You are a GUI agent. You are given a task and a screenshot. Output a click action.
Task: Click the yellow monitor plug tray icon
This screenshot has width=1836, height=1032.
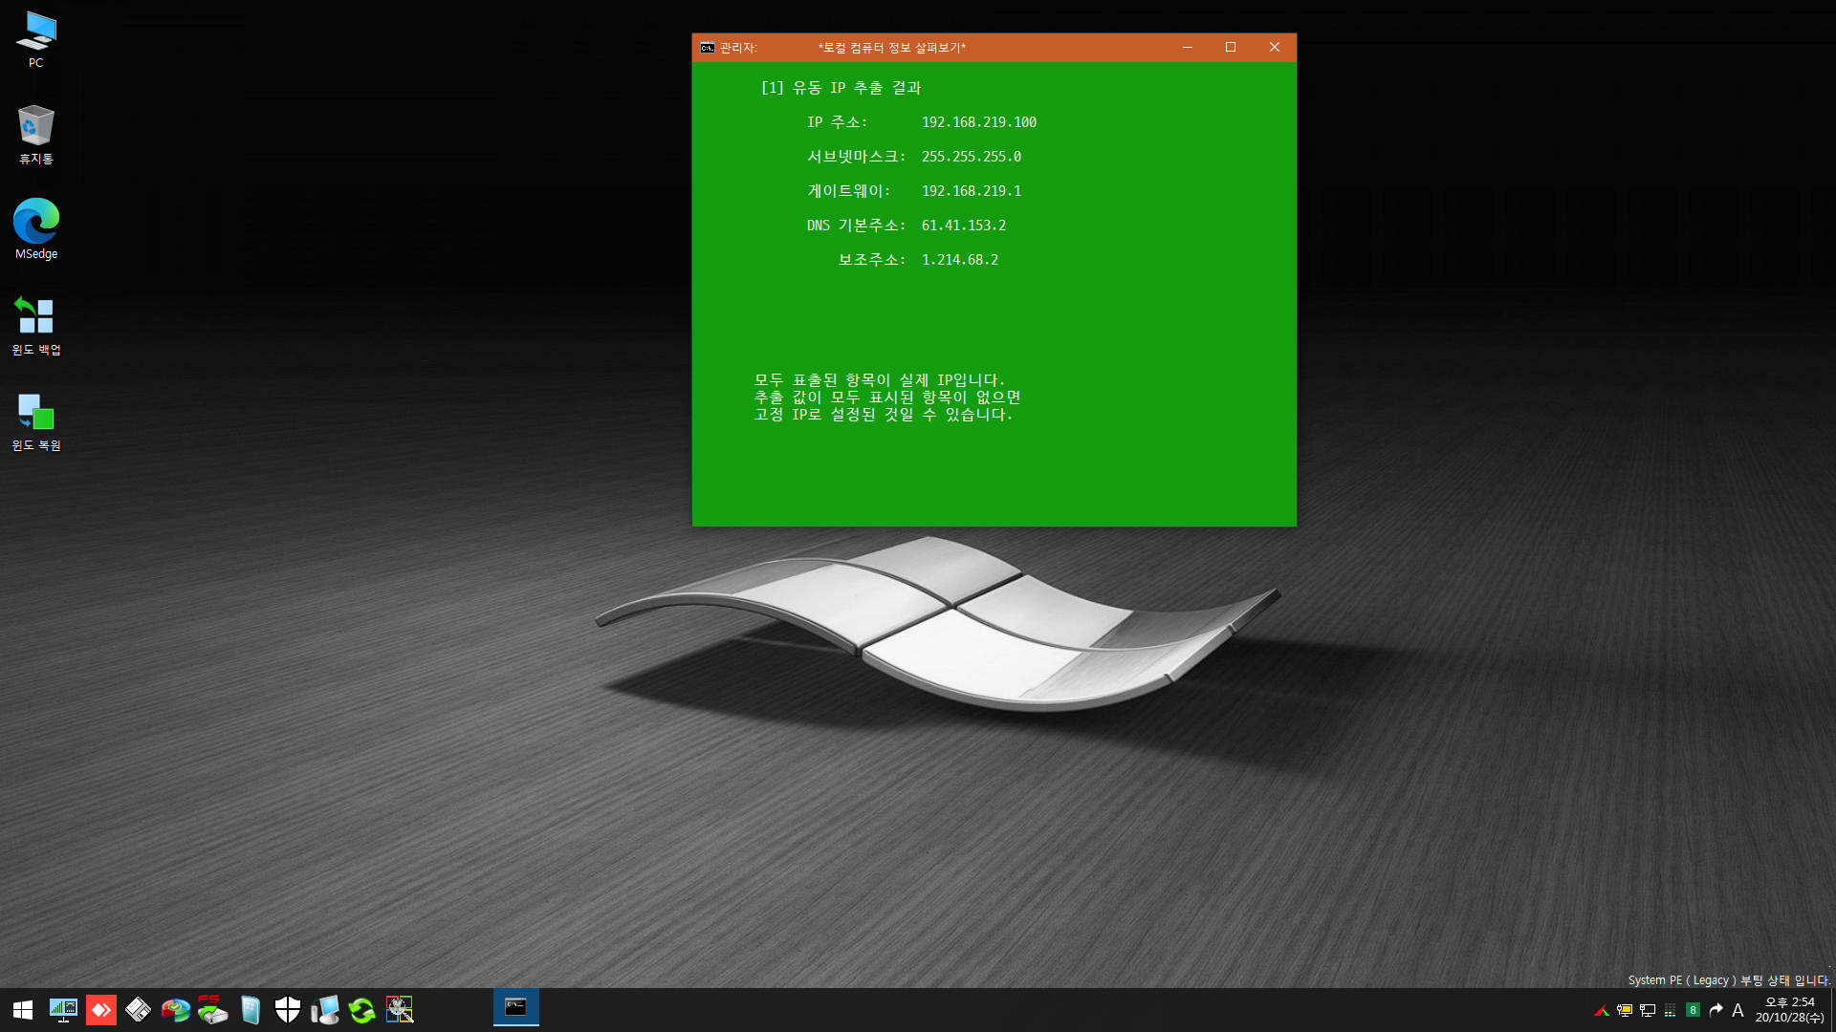1625,1011
